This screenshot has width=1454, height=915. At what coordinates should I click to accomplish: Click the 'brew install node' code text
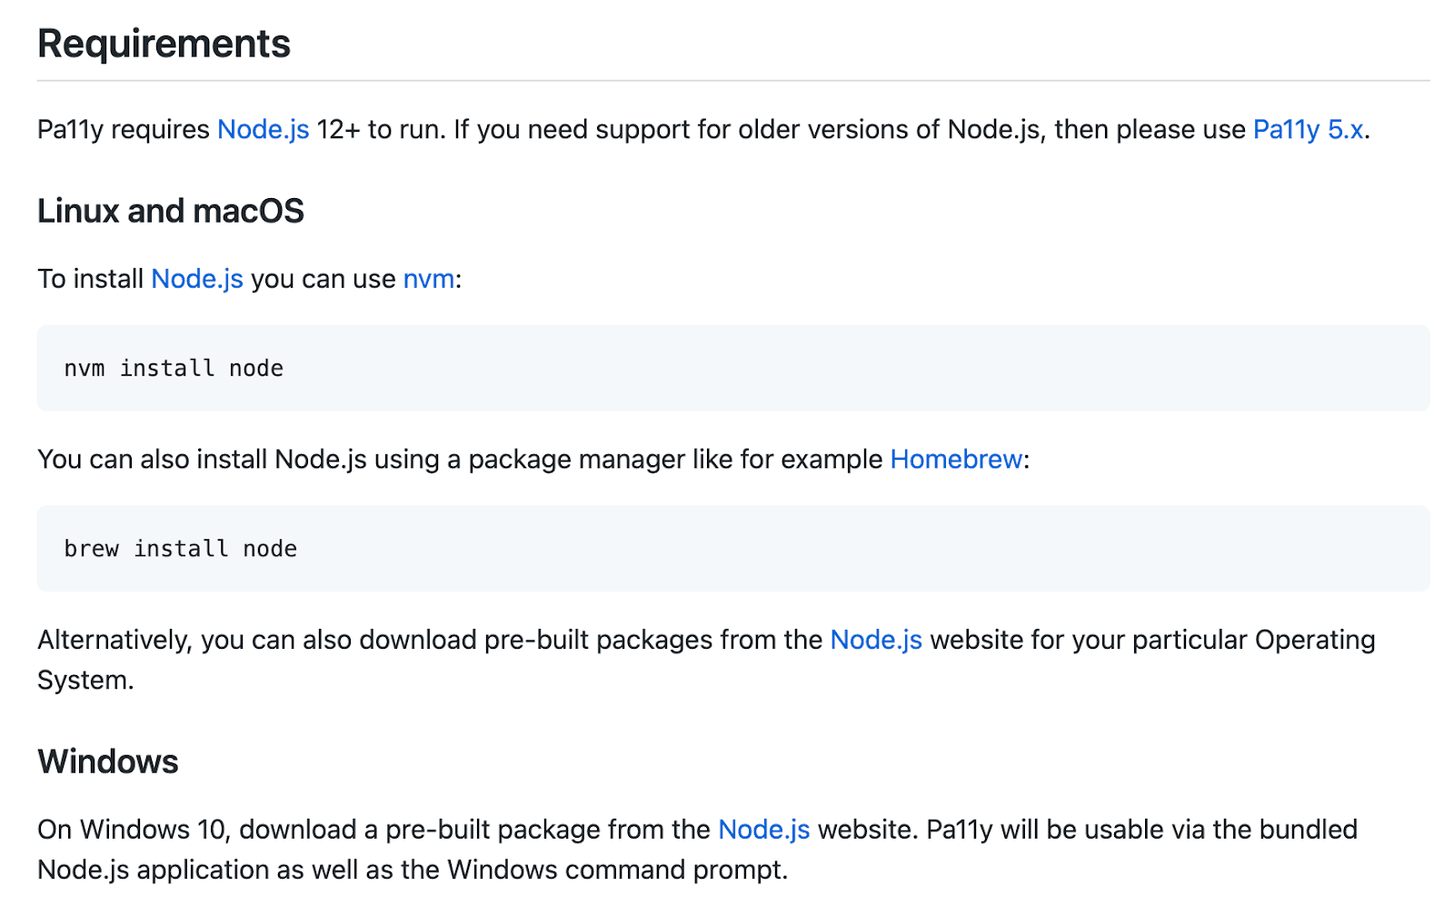coord(180,549)
